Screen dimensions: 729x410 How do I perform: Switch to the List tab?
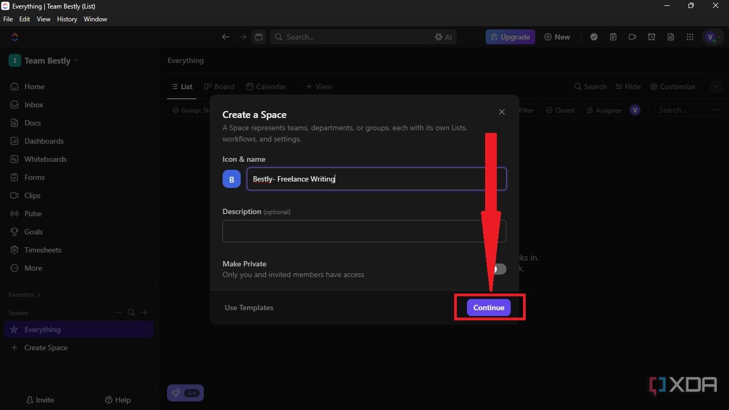181,86
